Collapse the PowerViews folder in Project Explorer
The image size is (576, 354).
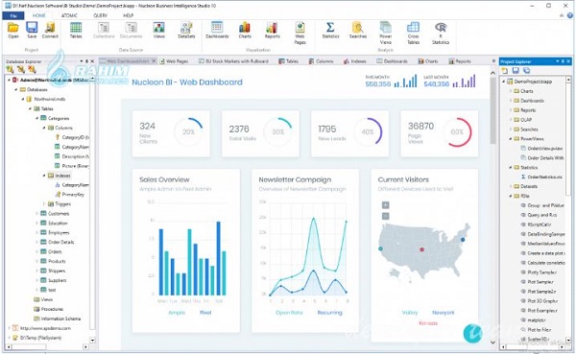[x=511, y=139]
